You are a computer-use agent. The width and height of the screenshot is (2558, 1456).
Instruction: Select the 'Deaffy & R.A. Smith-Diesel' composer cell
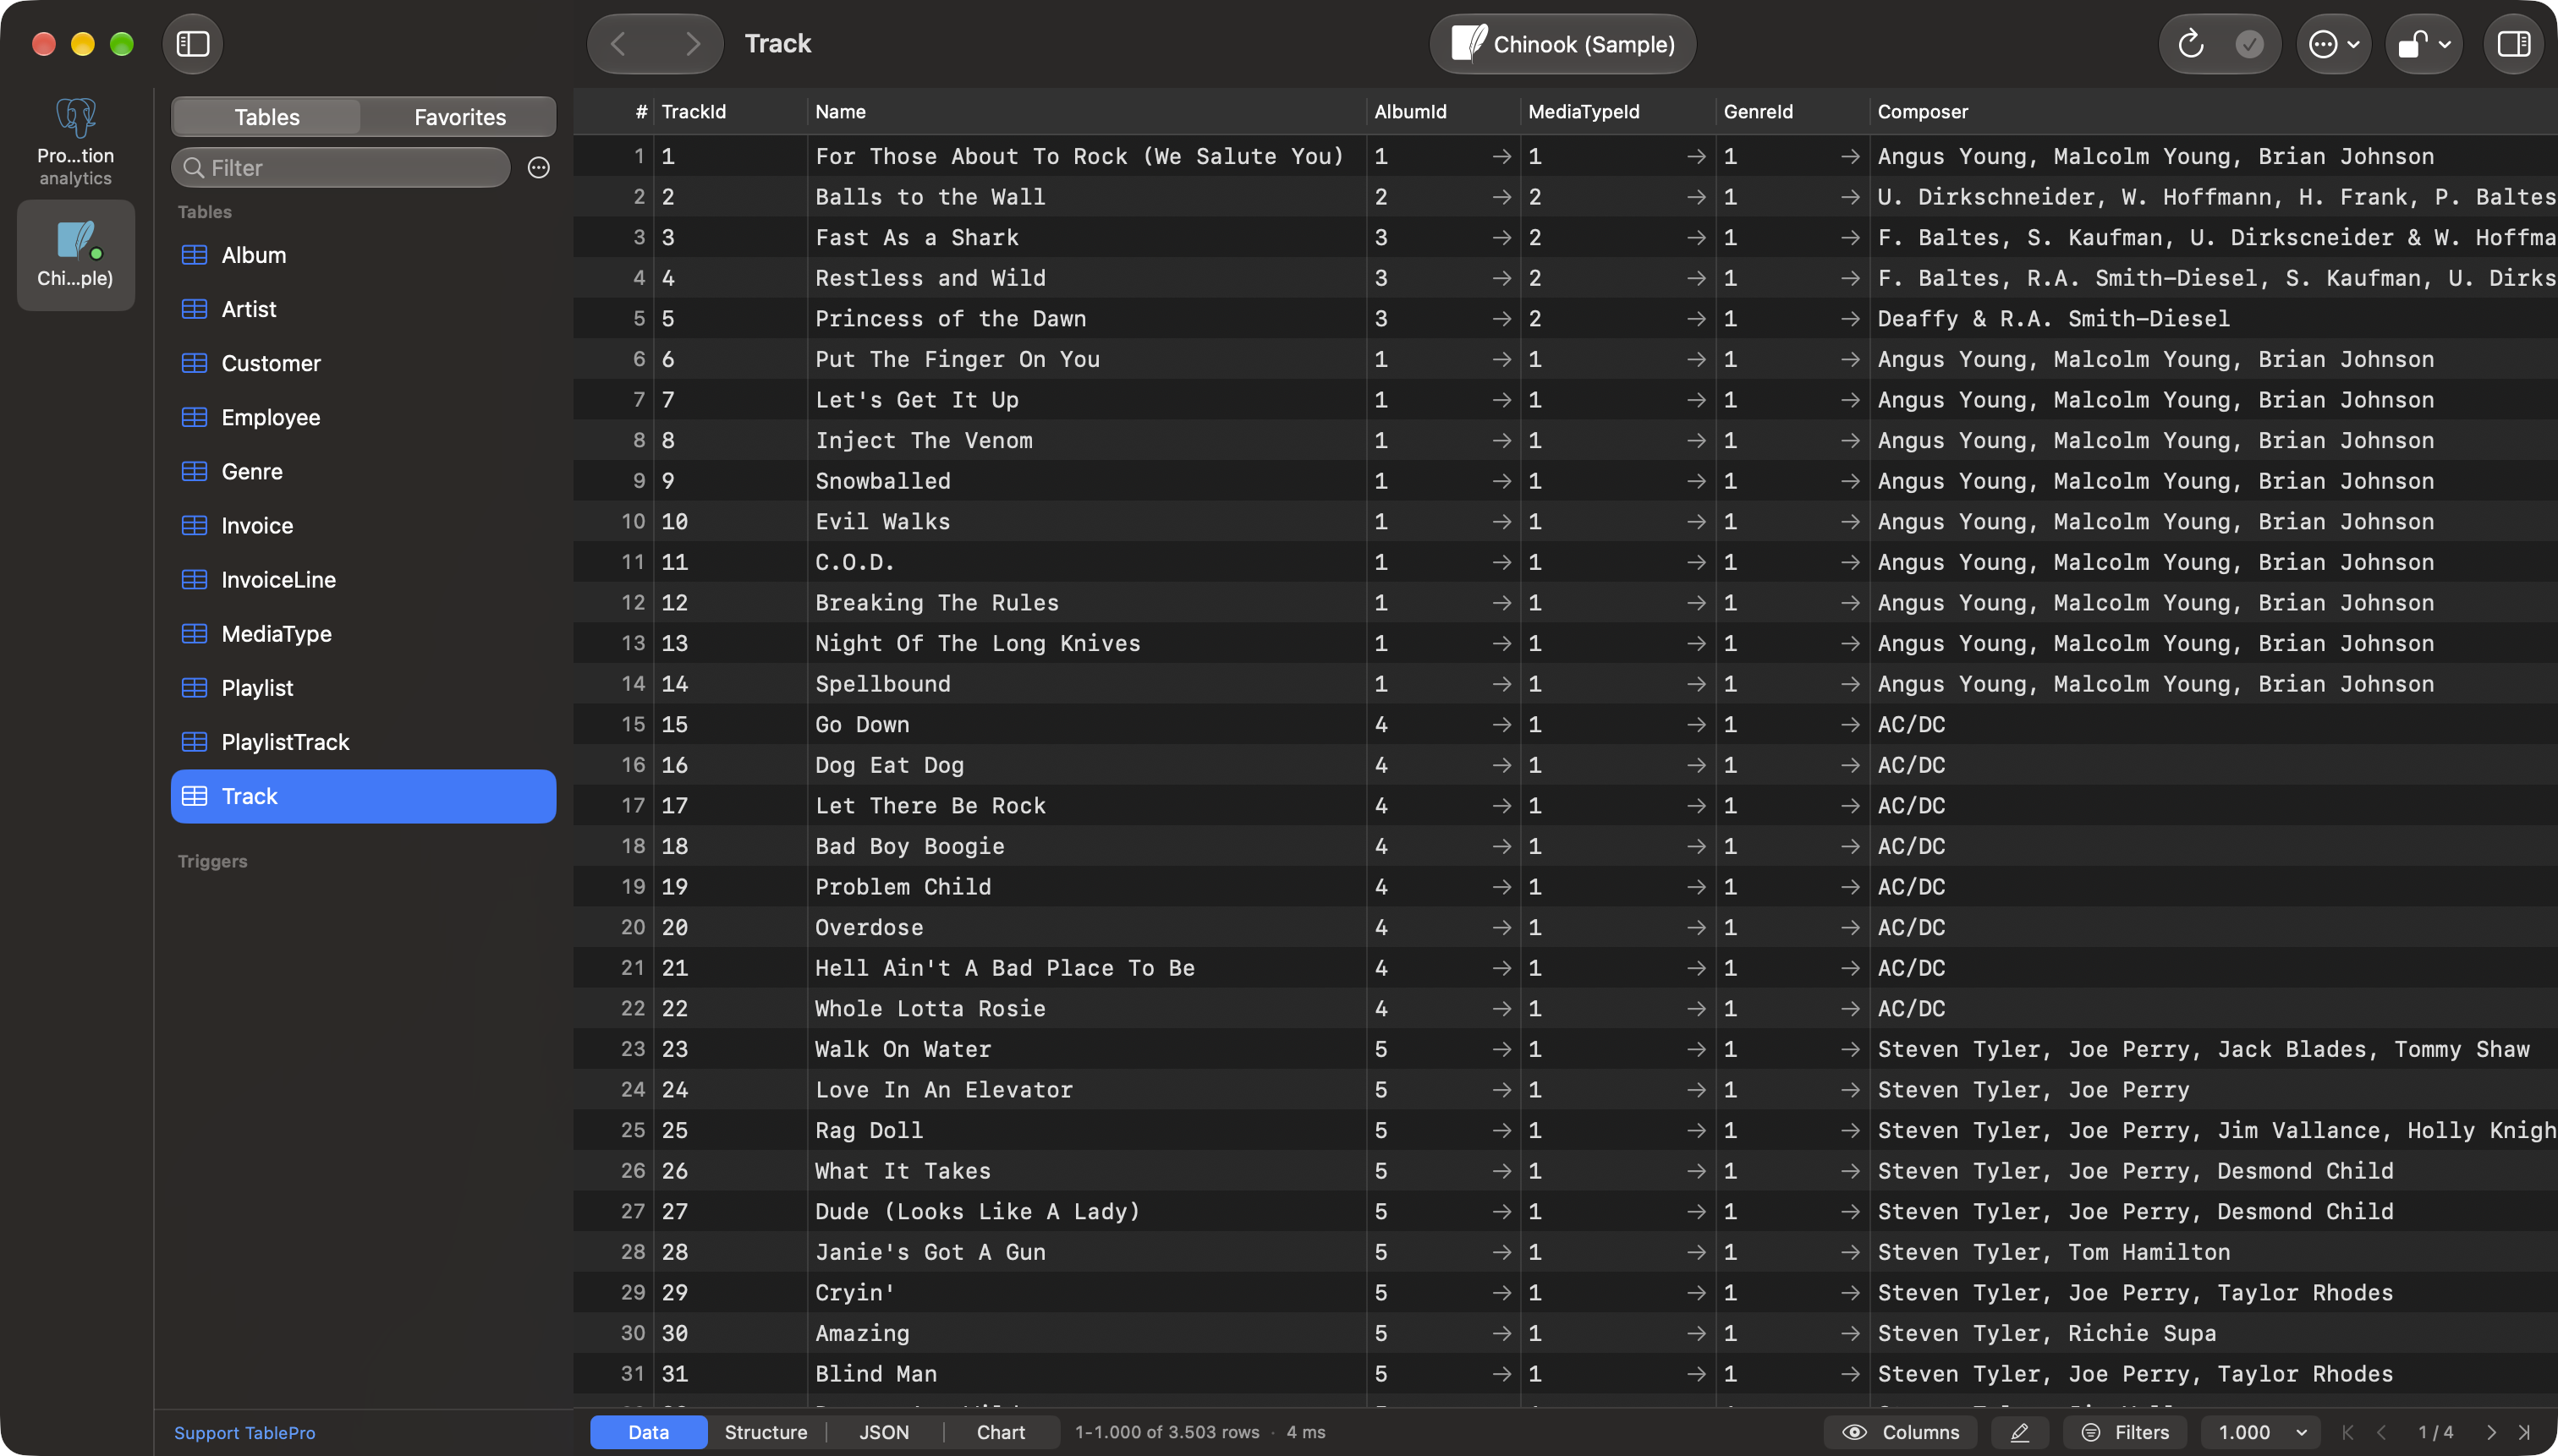point(2213,318)
